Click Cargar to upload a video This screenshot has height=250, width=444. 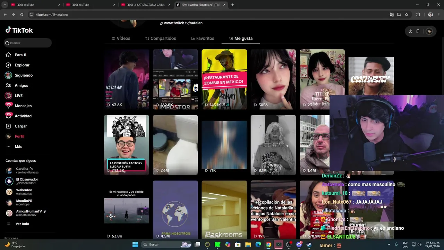click(x=16, y=126)
